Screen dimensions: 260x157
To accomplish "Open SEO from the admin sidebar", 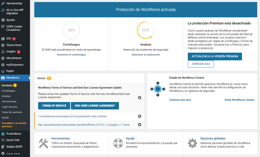I will point(3,39).
